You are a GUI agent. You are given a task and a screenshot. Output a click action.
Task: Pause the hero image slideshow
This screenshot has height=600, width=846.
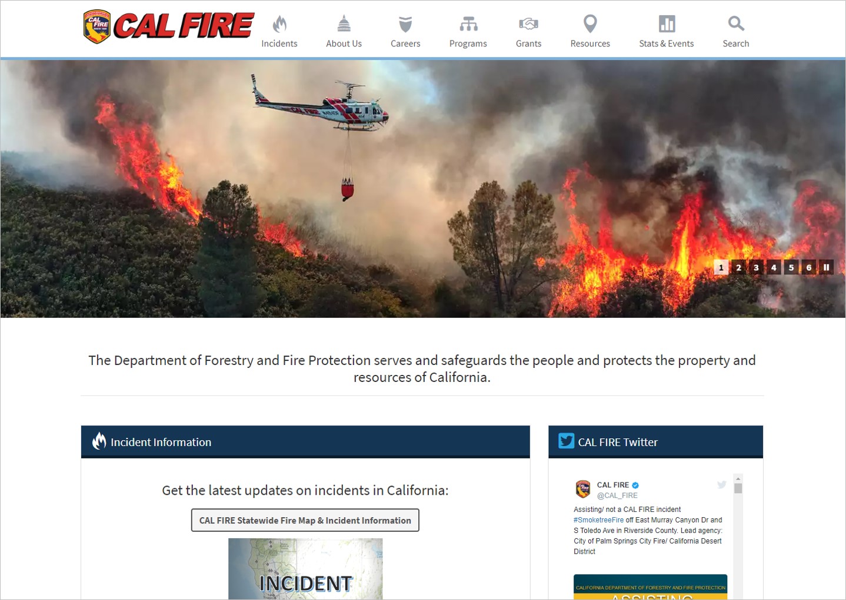pyautogui.click(x=826, y=267)
